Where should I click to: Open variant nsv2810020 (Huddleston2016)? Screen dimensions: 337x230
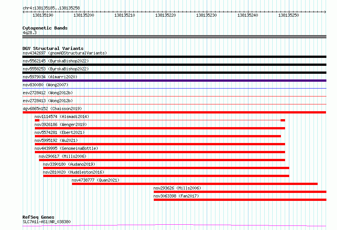pyautogui.click(x=73, y=172)
